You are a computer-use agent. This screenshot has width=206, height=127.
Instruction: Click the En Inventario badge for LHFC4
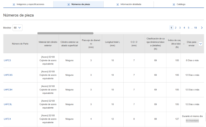pos(192,120)
